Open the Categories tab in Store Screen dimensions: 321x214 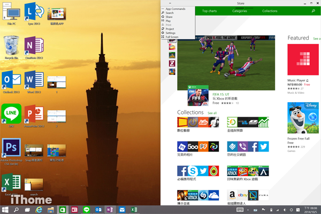click(239, 11)
